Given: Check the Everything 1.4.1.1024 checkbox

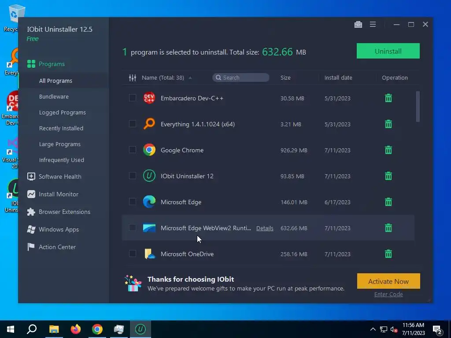Looking at the screenshot, I should tap(132, 124).
